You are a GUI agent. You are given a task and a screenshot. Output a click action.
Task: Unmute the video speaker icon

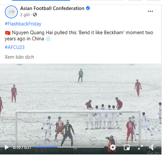point(153,147)
